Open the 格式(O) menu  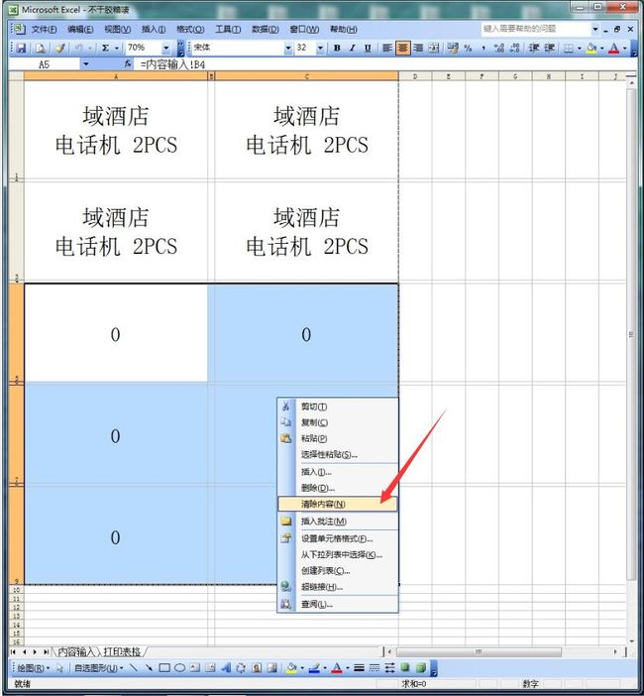pos(190,30)
